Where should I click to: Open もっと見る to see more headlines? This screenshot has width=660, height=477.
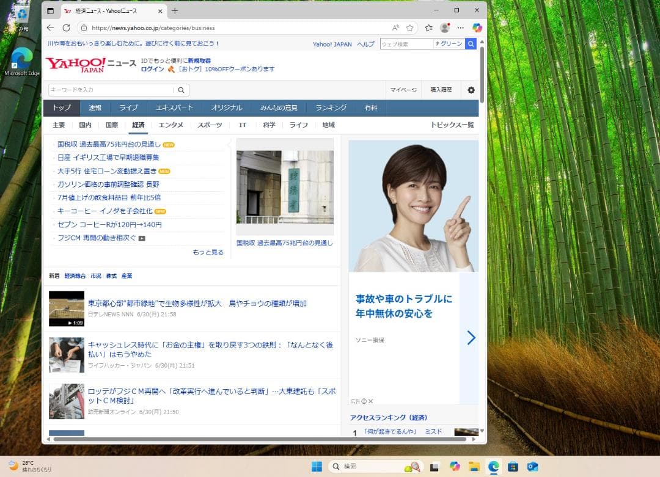point(208,252)
